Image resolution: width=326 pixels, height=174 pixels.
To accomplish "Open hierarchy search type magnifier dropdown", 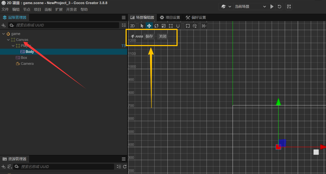I will click(x=12, y=25).
